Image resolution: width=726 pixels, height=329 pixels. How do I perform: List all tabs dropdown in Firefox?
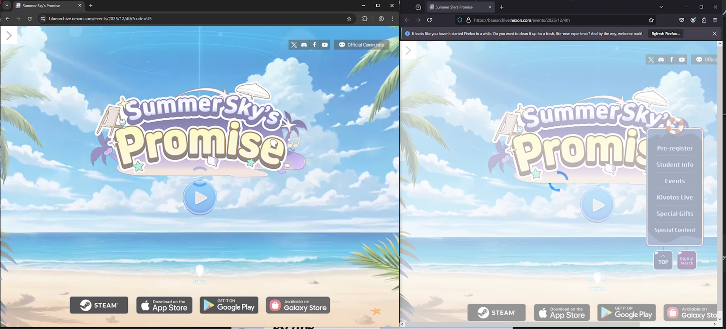(x=661, y=7)
